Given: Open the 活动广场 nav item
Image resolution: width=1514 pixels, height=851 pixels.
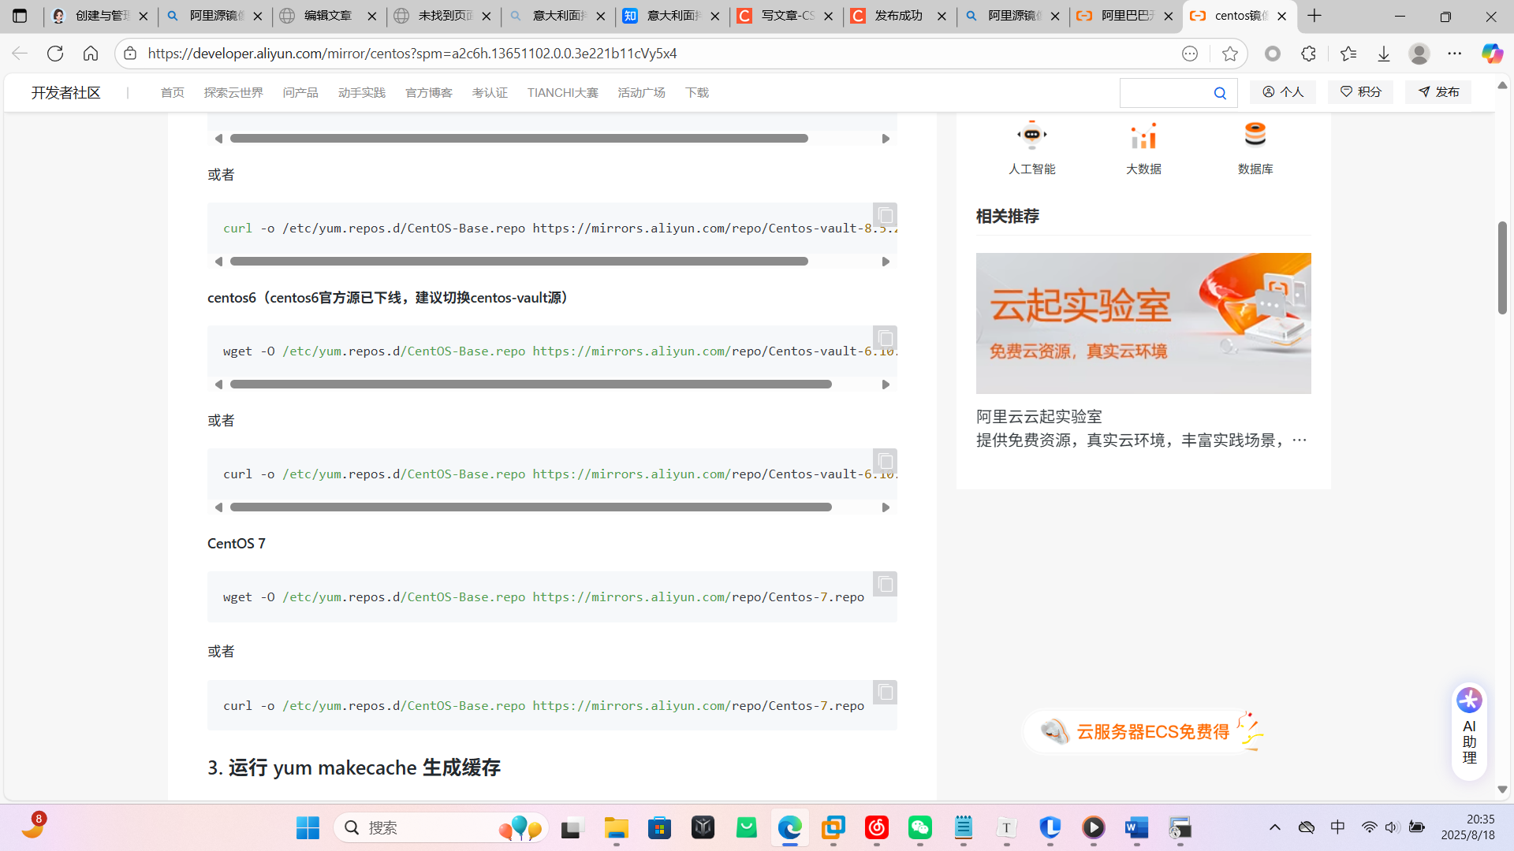Looking at the screenshot, I should [x=642, y=93].
